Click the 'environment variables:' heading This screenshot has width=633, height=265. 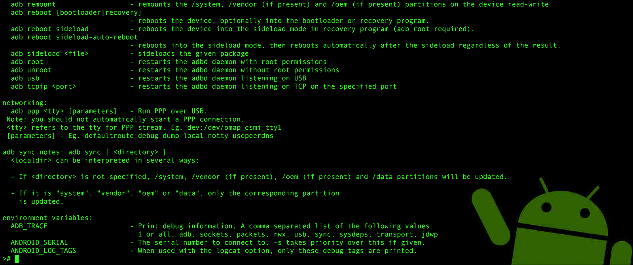coord(47,218)
